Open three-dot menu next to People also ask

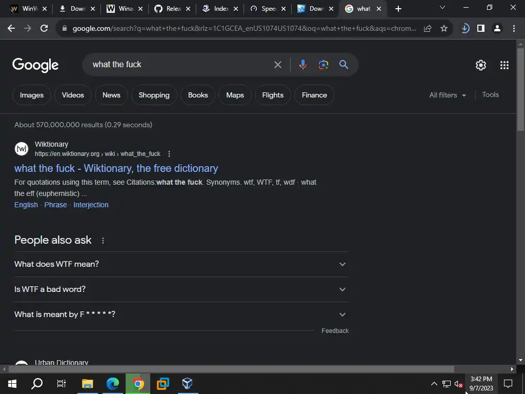coord(103,241)
